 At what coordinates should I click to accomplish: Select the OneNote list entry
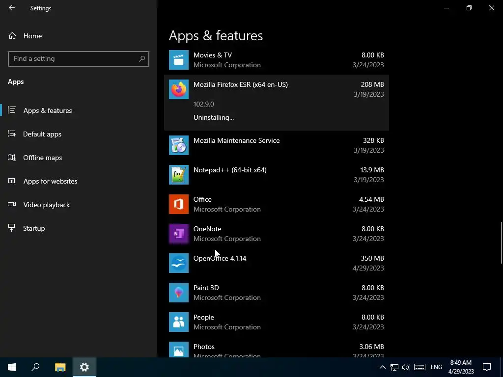(x=276, y=234)
